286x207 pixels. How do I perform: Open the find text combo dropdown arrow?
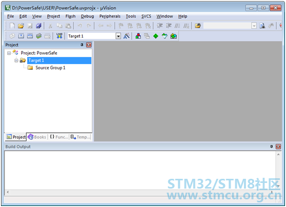pos(254,26)
